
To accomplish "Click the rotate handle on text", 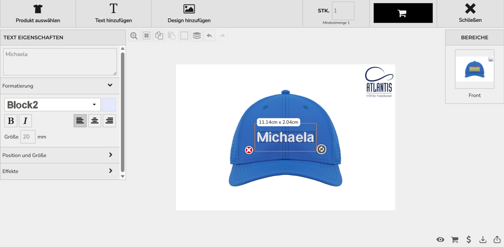I will click(321, 149).
